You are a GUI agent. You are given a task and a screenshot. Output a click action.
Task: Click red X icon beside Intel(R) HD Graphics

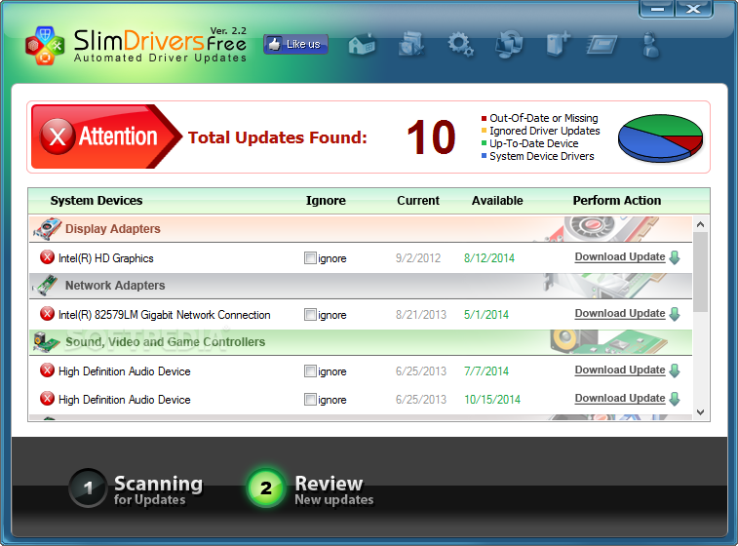[x=47, y=257]
